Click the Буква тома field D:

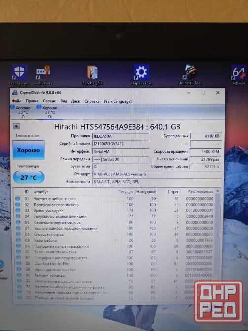coord(120,167)
